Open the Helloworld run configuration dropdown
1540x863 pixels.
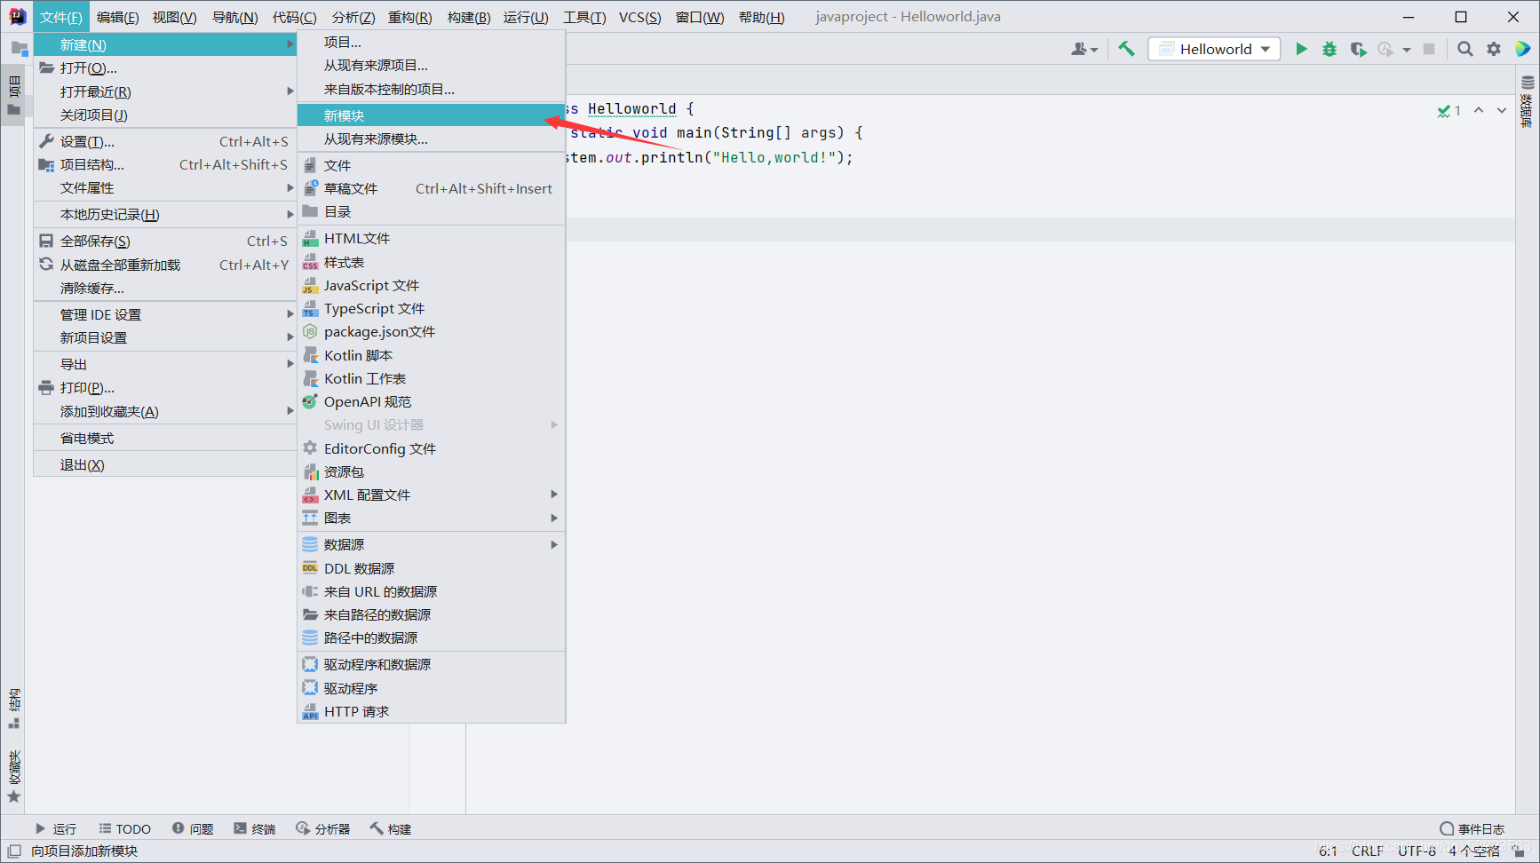(1214, 49)
